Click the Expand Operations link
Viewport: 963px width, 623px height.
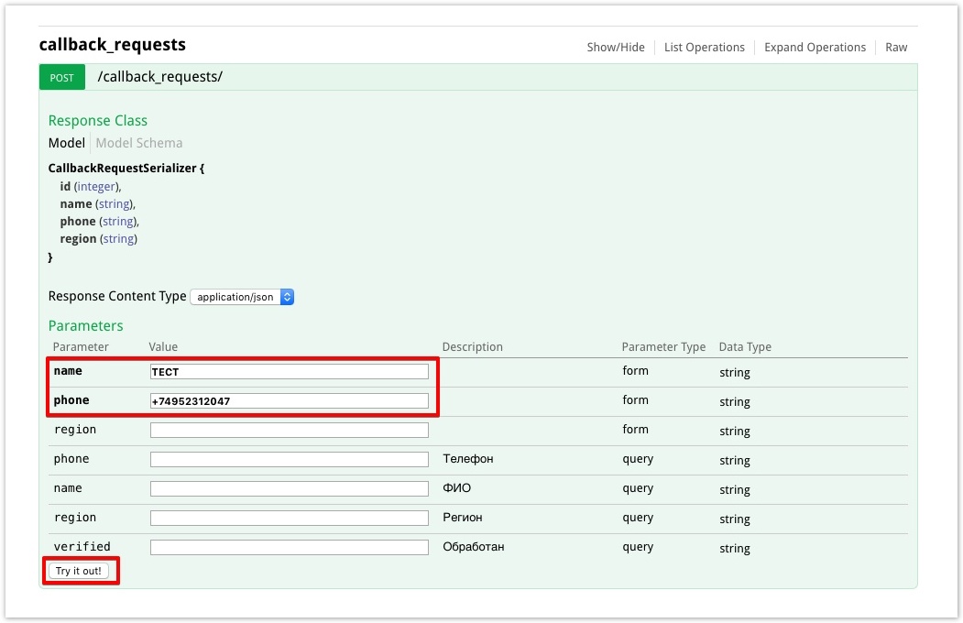pos(815,48)
